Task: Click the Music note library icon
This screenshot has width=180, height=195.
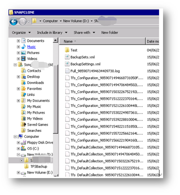Action: click(x=23, y=47)
